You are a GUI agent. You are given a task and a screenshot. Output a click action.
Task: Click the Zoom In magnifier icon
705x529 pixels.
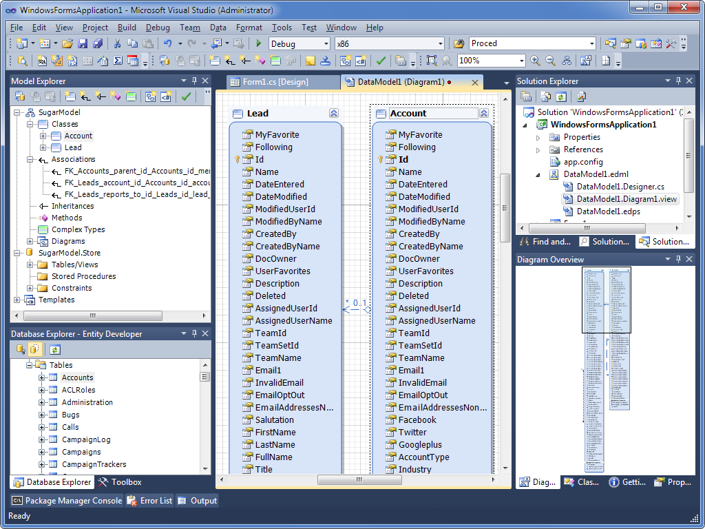click(x=535, y=61)
